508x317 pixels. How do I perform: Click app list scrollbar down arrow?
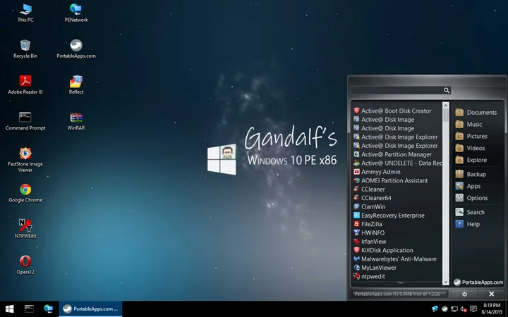(446, 282)
